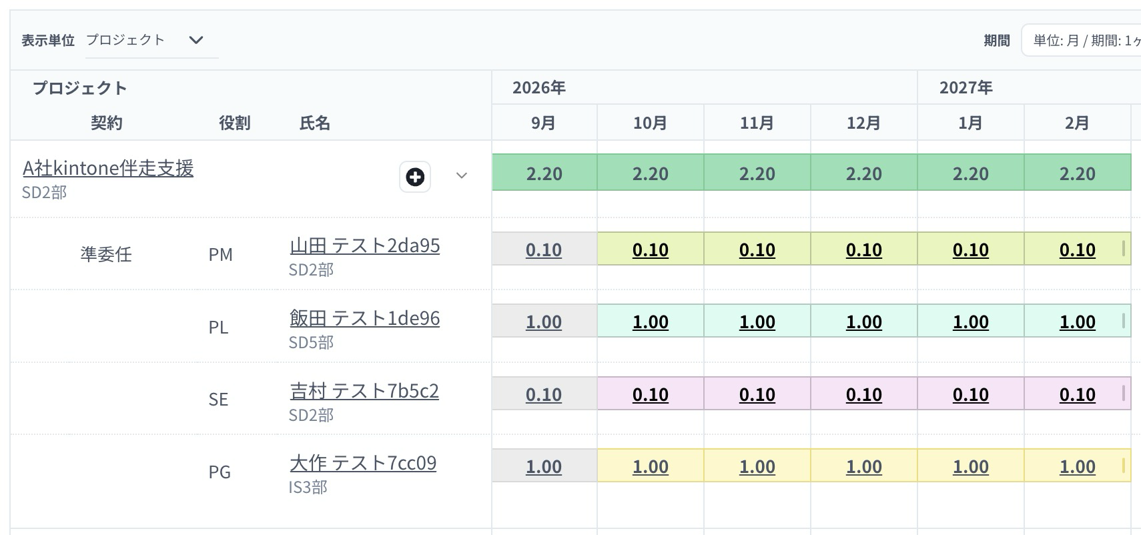Open 吉村 テスト7b5c2 member link

364,391
